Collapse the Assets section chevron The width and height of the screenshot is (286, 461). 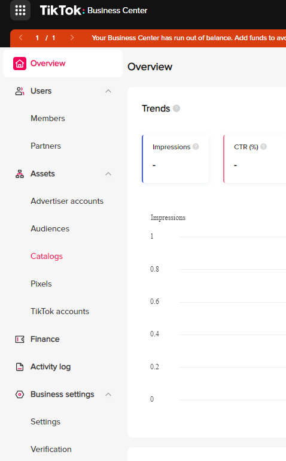click(x=108, y=174)
